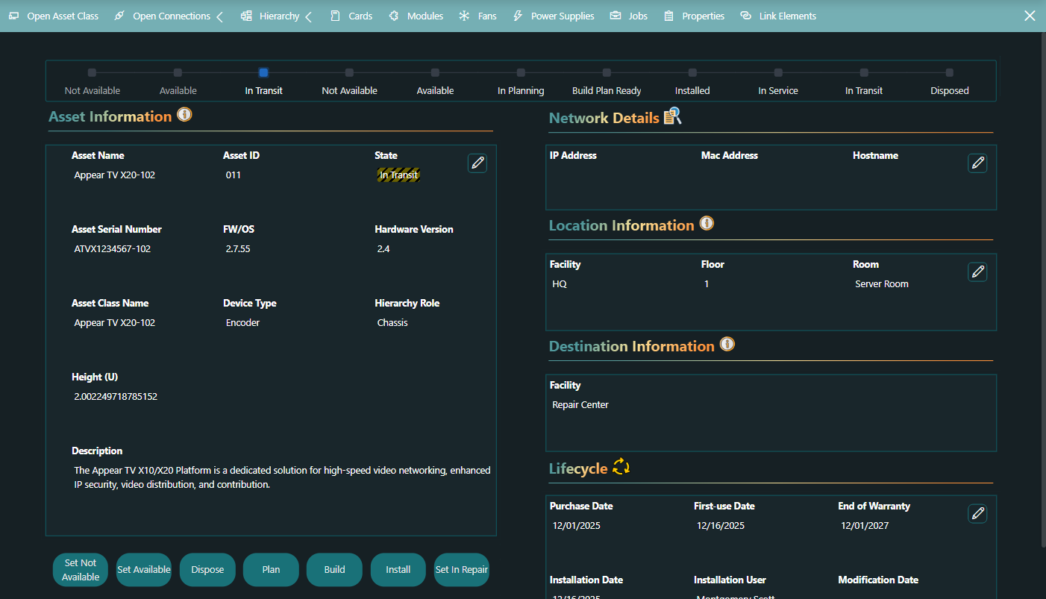Open the Cards panel
Image resolution: width=1046 pixels, height=599 pixels.
[x=351, y=15]
